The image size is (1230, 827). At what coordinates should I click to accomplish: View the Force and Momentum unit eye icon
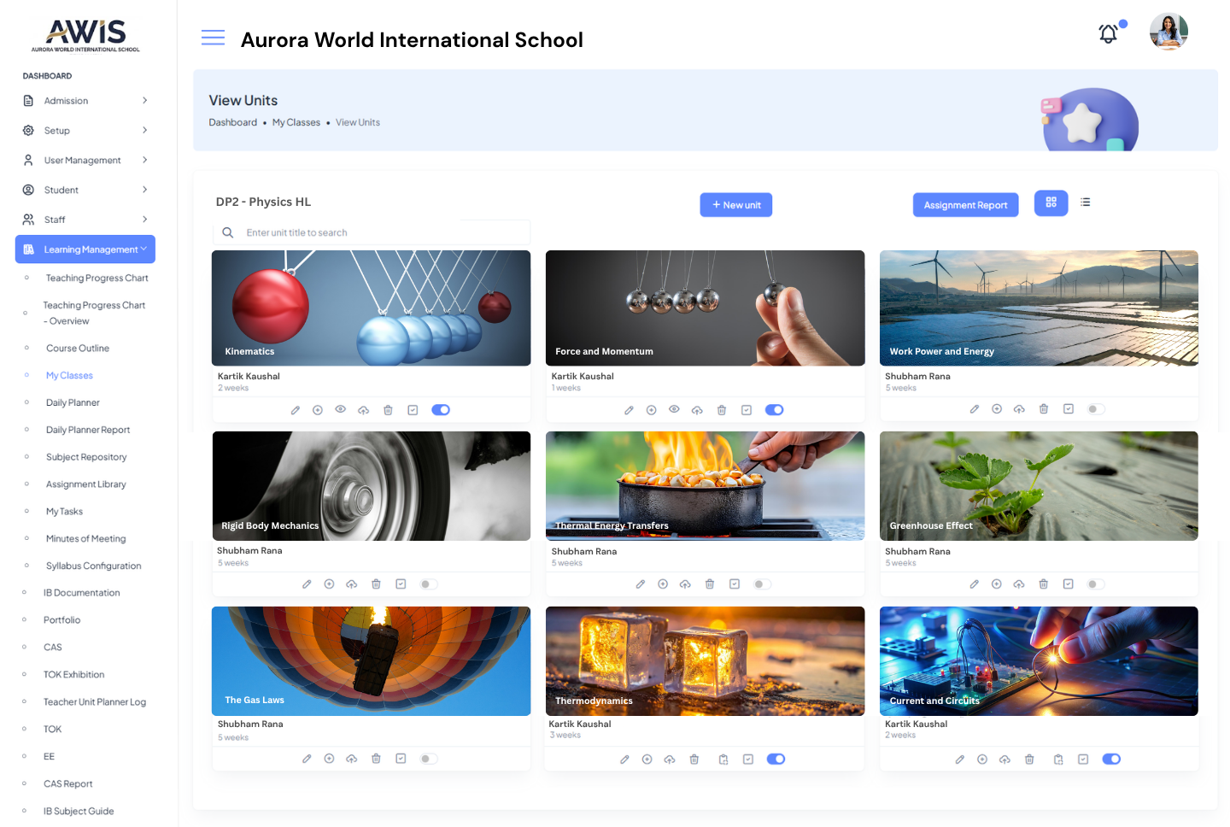674,409
